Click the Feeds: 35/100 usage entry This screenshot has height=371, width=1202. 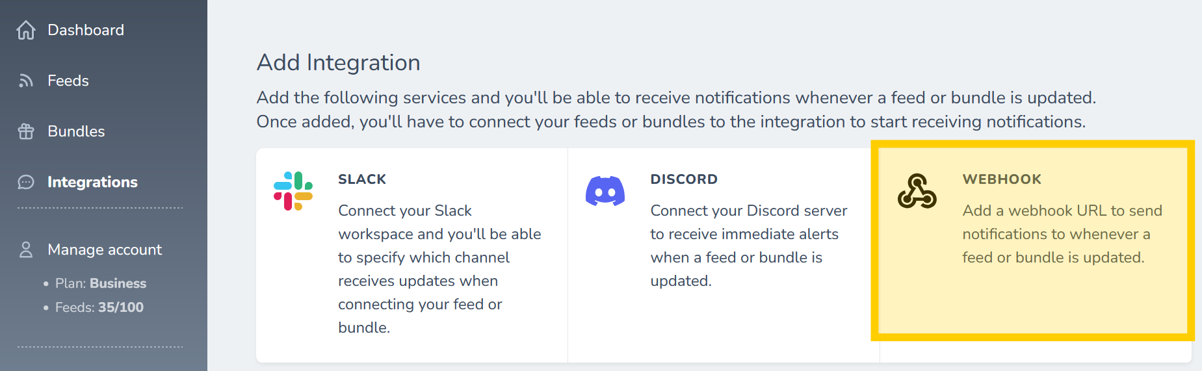(x=99, y=307)
